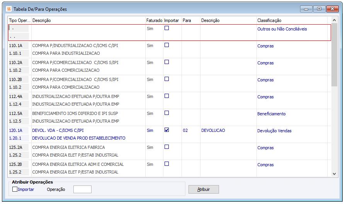Click the first blank Tipo Oper cell
This screenshot has width=343, height=204.
click(x=19, y=29)
